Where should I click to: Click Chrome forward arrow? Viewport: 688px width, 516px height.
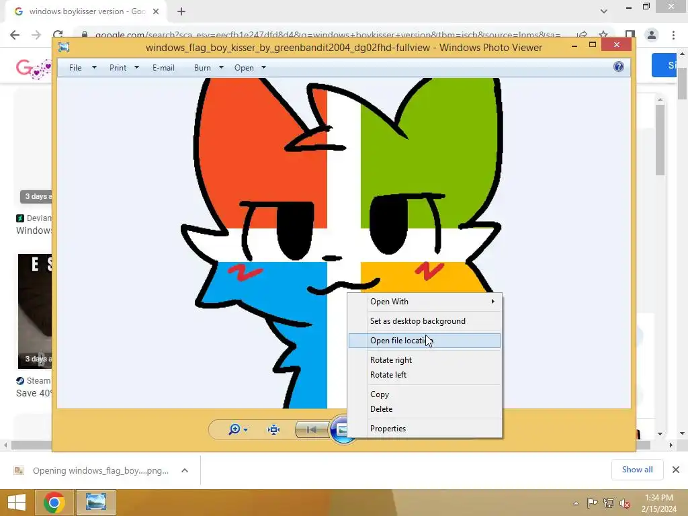click(36, 35)
